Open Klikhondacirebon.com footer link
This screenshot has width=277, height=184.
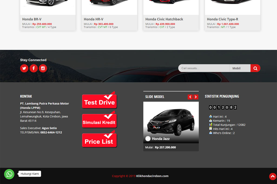pyautogui.click(x=152, y=176)
